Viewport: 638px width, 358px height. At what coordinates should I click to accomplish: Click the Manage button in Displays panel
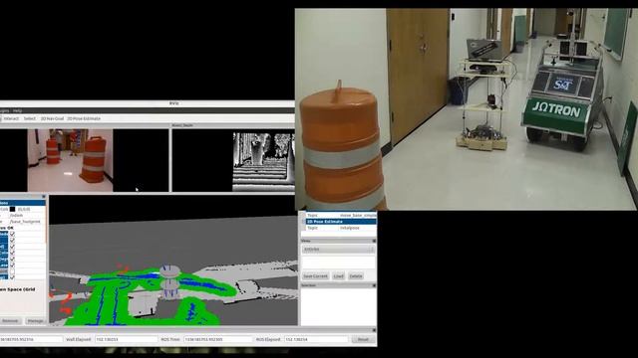pos(35,320)
